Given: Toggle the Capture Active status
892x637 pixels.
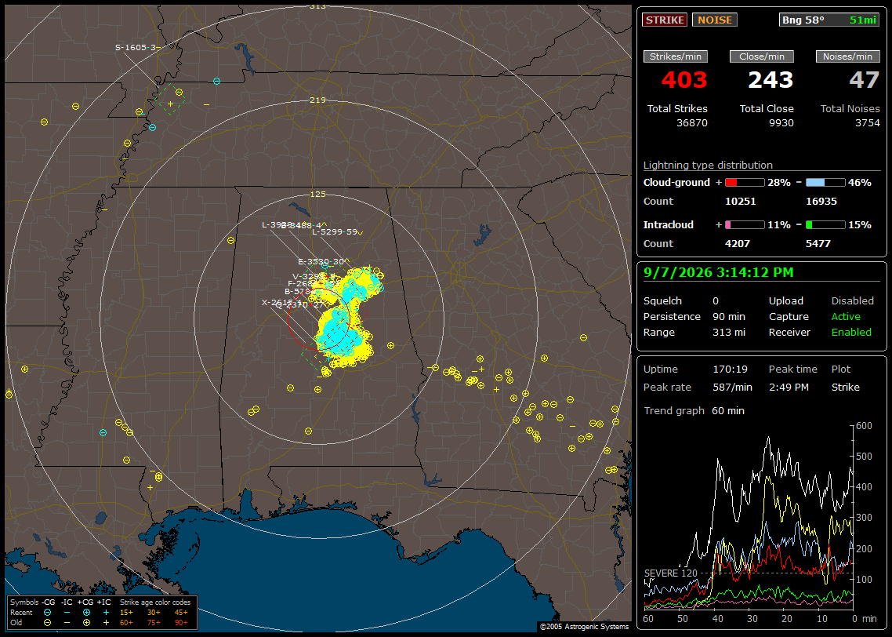Looking at the screenshot, I should pyautogui.click(x=845, y=316).
